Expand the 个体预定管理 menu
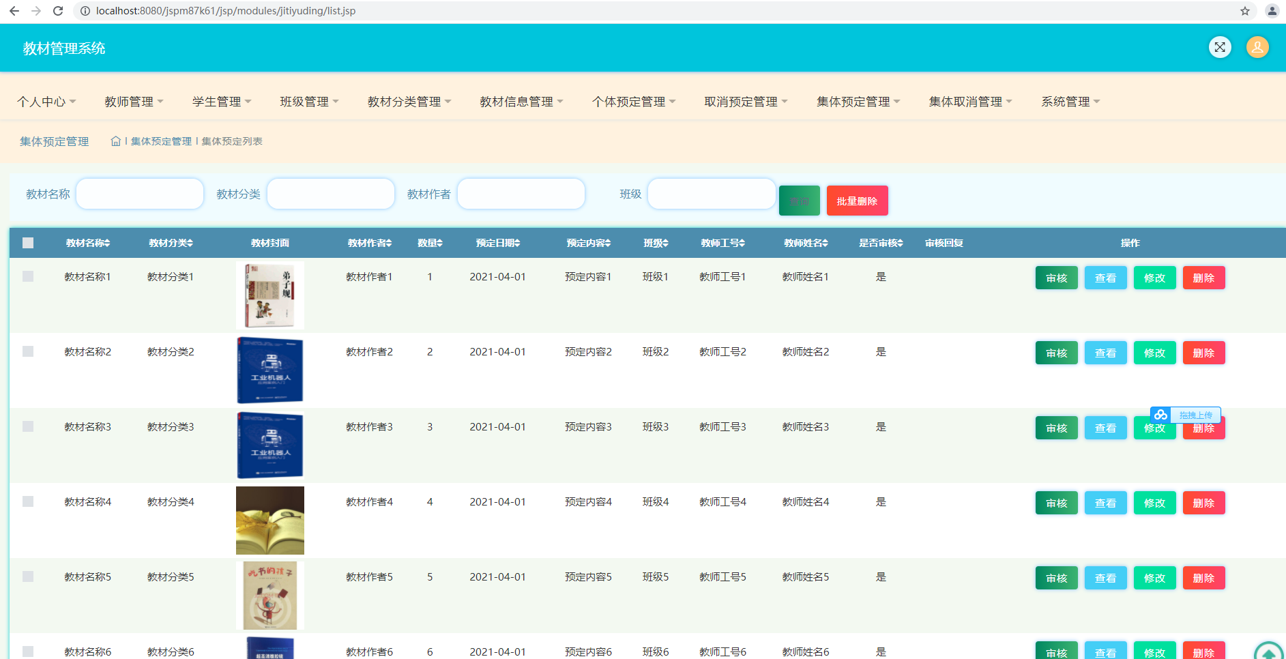 point(634,102)
